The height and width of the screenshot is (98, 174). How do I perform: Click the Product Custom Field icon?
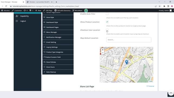coord(44,57)
